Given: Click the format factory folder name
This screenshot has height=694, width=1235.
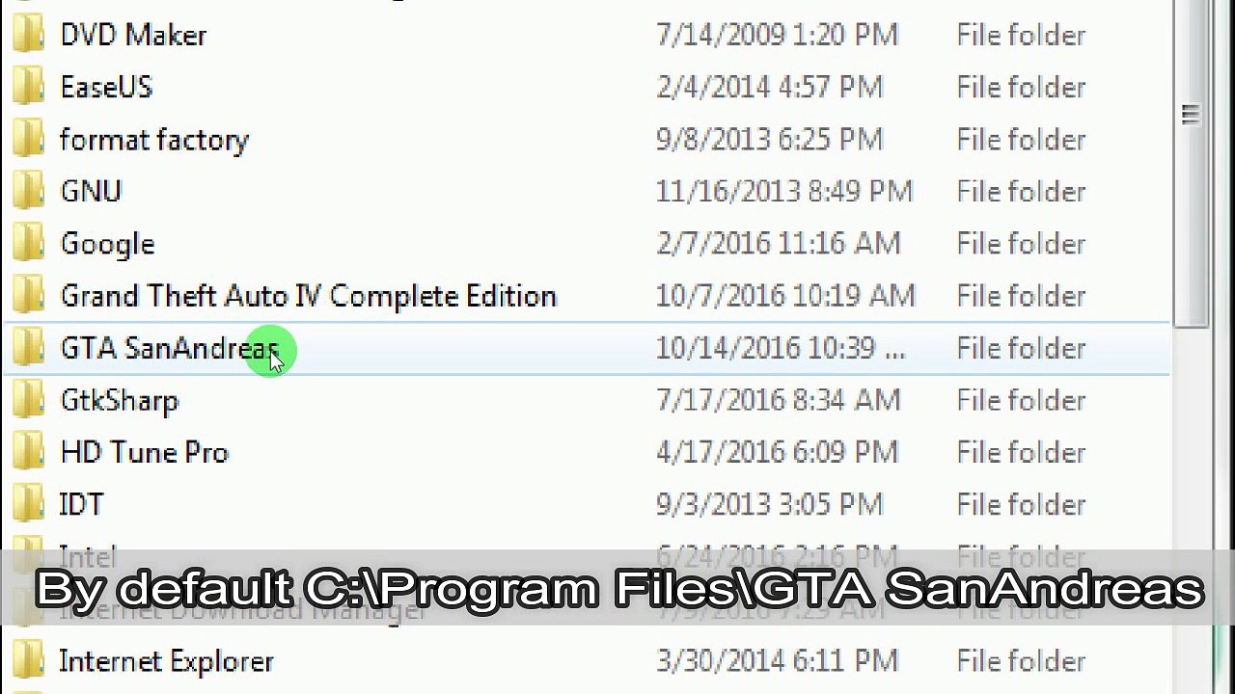Looking at the screenshot, I should click(x=154, y=141).
